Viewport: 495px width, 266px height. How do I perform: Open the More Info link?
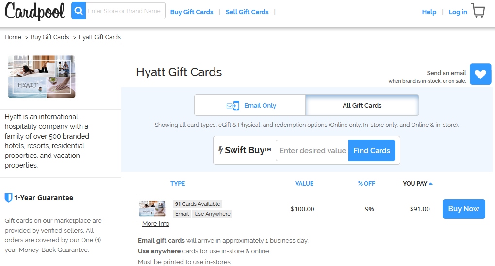point(156,223)
